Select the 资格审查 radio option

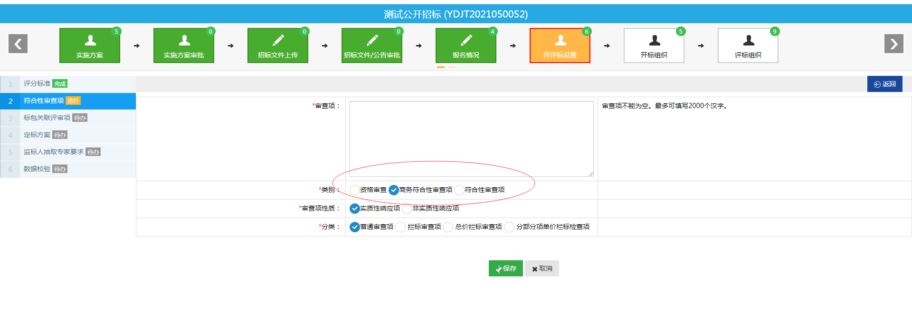click(354, 190)
